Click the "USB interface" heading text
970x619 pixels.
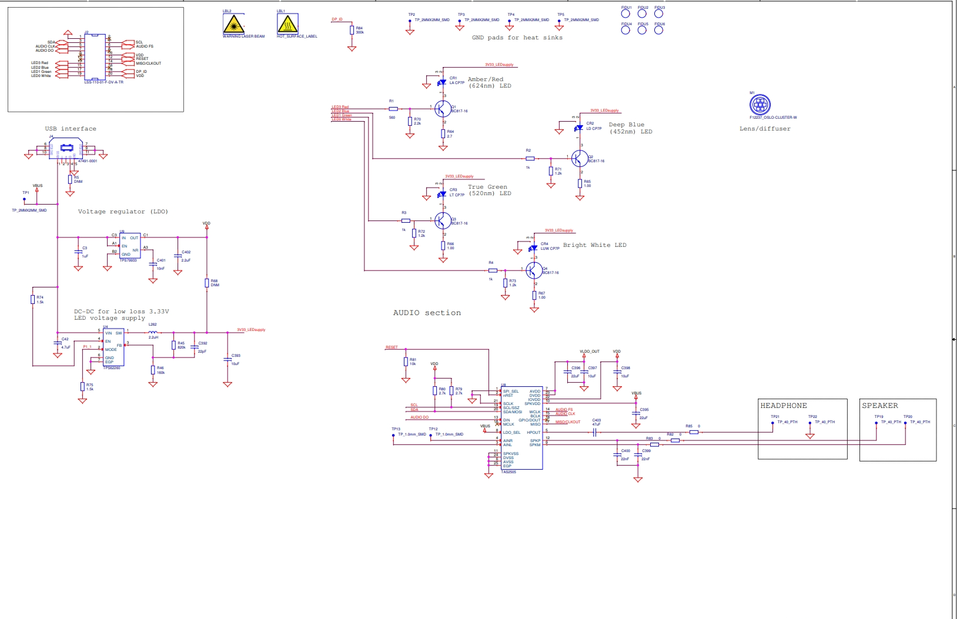coord(71,129)
